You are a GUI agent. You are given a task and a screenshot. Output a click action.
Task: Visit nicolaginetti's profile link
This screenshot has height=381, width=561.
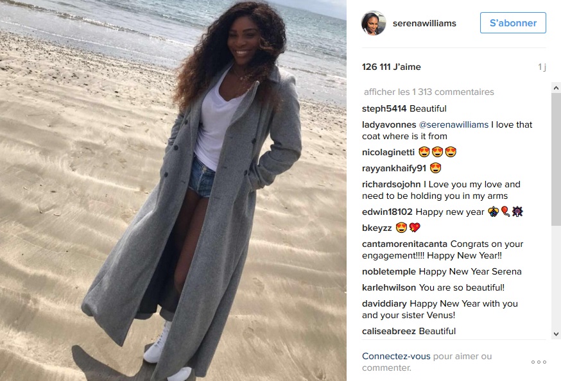tap(388, 152)
